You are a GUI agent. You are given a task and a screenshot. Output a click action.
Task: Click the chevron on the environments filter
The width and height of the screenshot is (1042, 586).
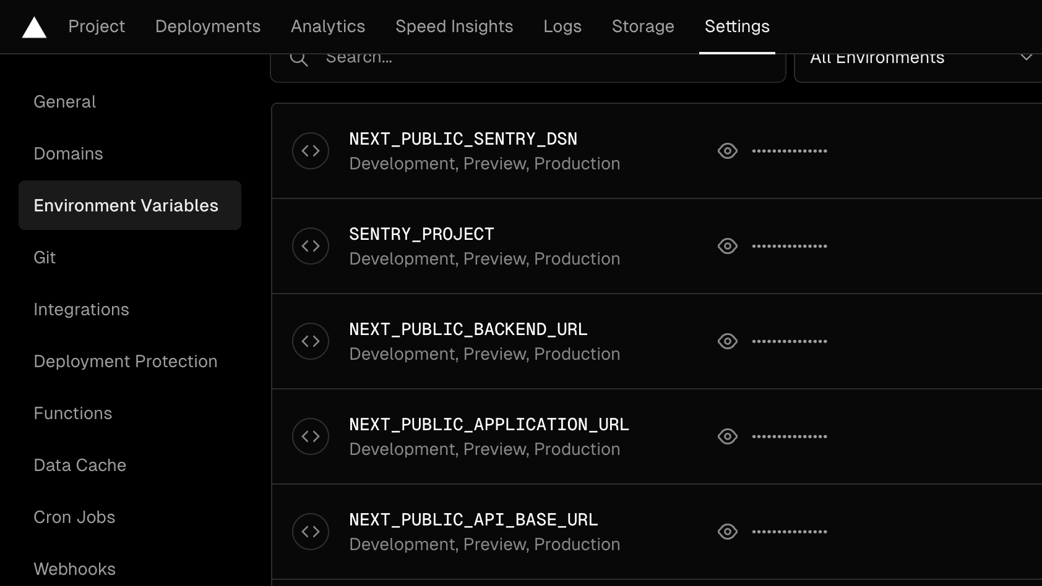click(x=1027, y=57)
